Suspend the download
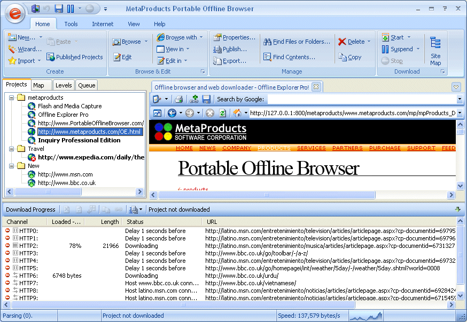467x322 pixels. point(398,49)
